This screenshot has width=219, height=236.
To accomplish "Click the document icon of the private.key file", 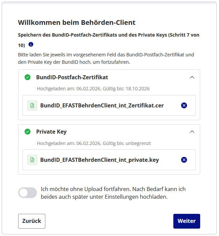I will [x=32, y=160].
